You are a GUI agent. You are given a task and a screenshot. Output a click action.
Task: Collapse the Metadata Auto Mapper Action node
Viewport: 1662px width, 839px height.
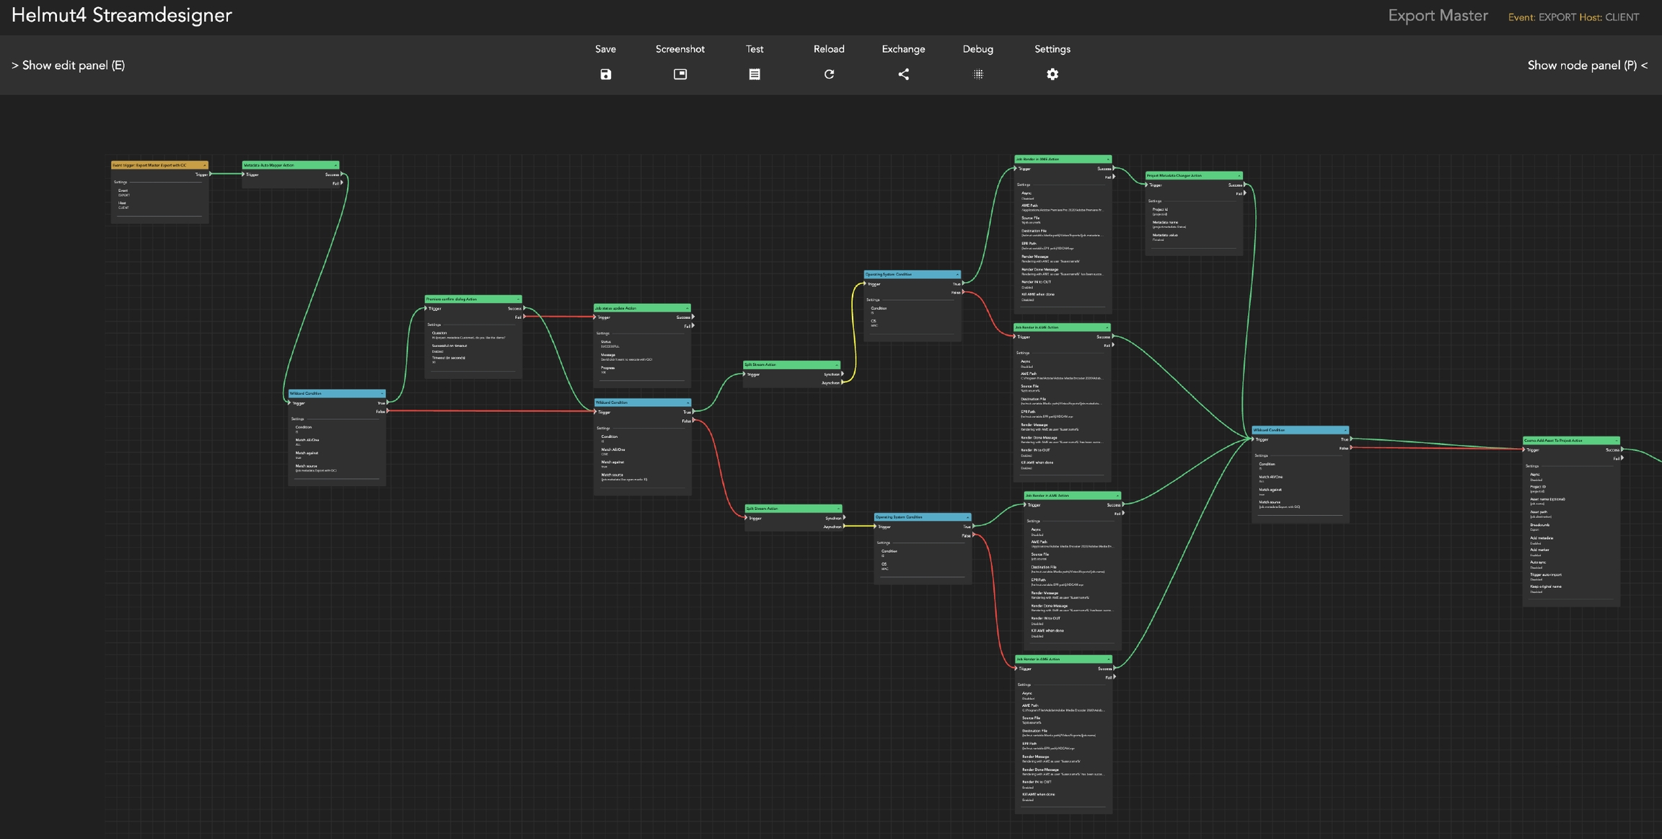335,165
